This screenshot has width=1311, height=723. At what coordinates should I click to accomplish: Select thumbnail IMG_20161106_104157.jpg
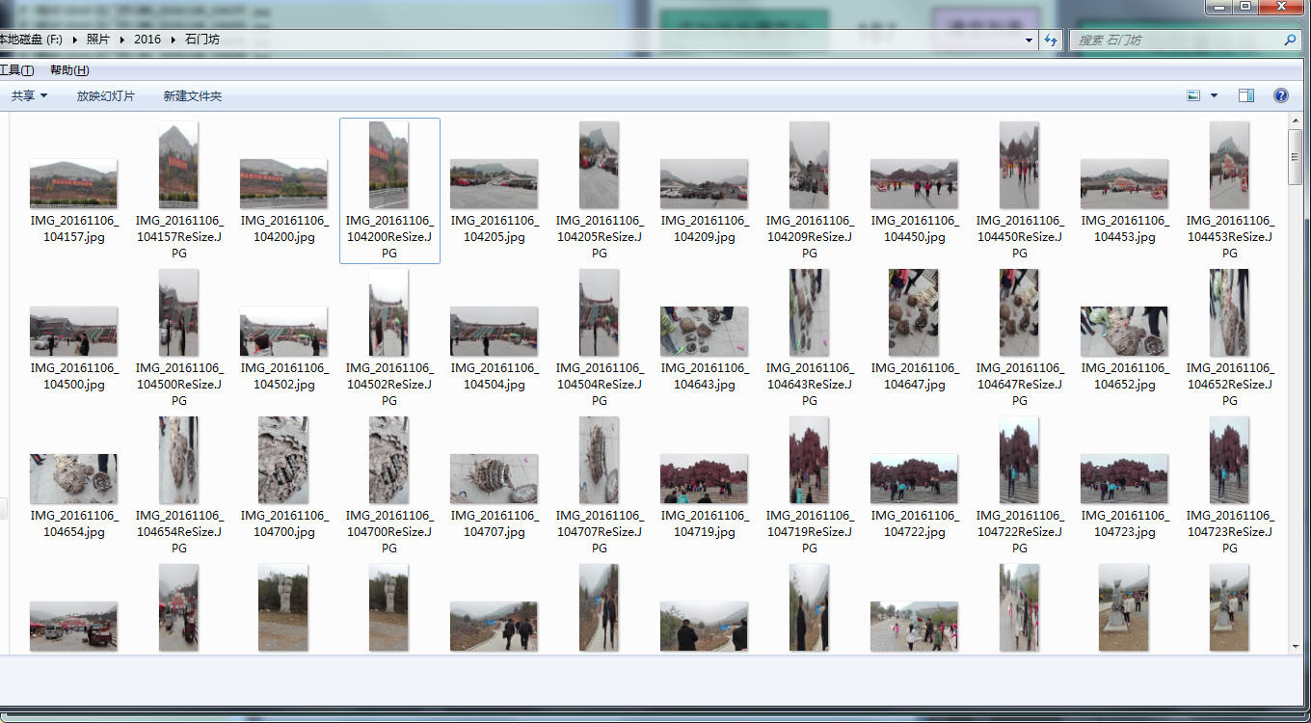(x=73, y=183)
